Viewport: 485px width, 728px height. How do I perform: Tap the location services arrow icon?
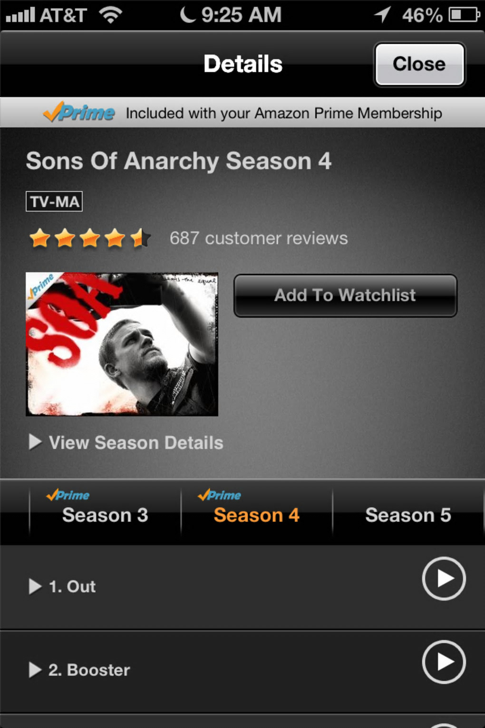(382, 14)
